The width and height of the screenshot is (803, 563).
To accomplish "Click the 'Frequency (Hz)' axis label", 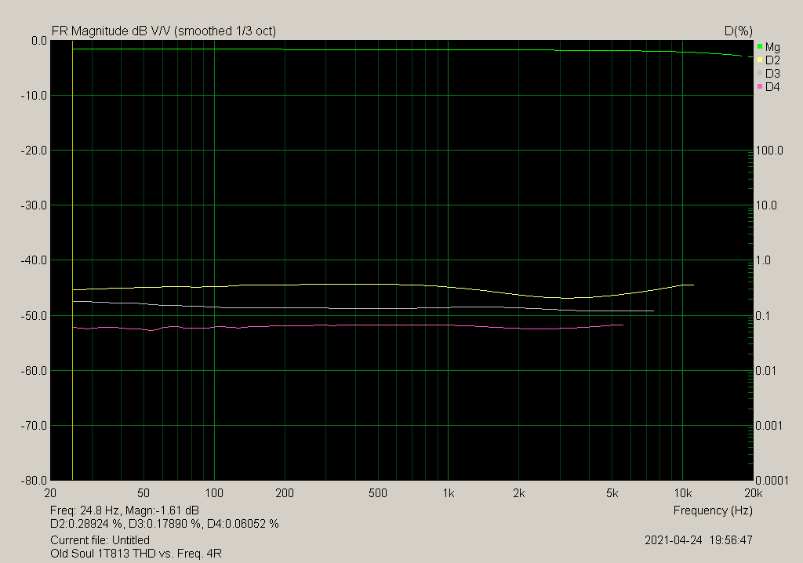I will pos(712,510).
